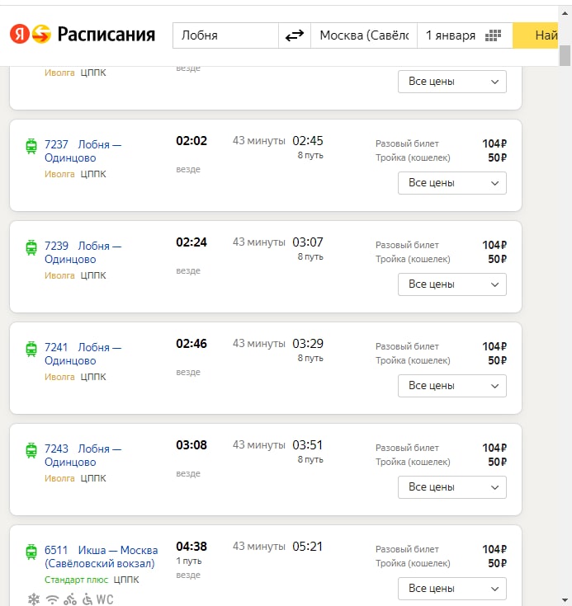
Task: Expand Все цены dropdown for 03:08 train
Action: click(x=452, y=487)
